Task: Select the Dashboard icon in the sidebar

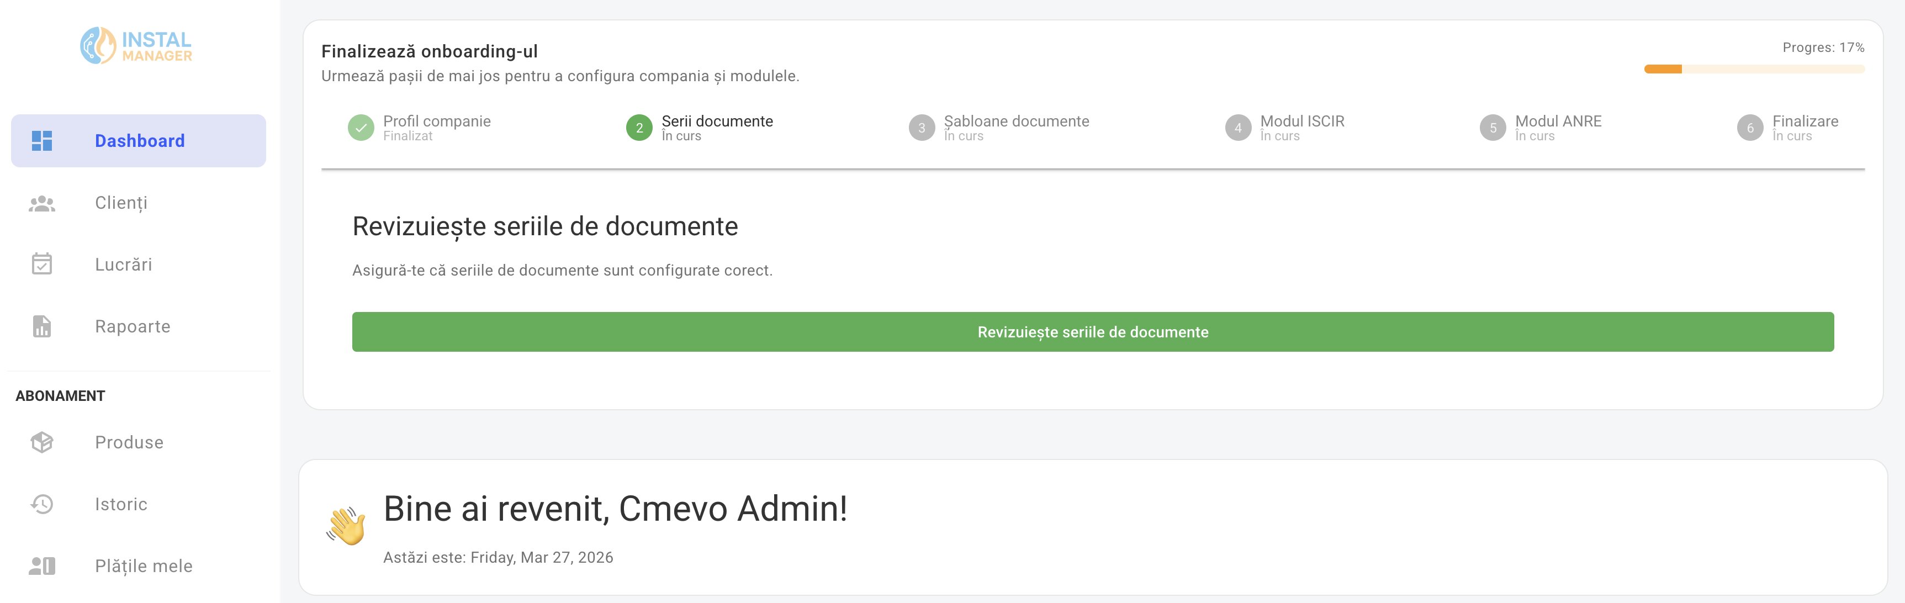Action: point(41,141)
